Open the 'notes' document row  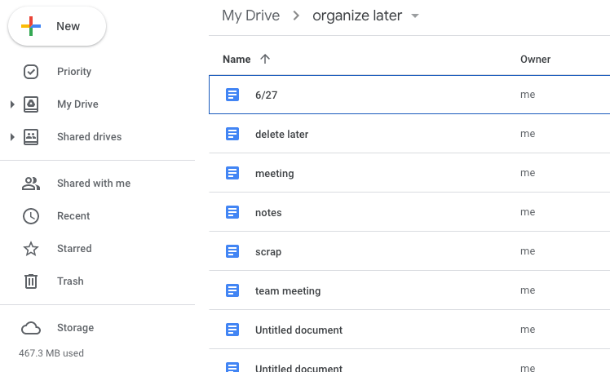268,213
